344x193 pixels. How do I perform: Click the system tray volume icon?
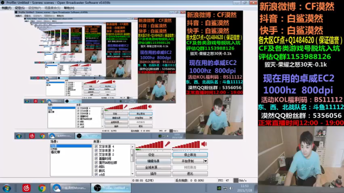pos(231,188)
